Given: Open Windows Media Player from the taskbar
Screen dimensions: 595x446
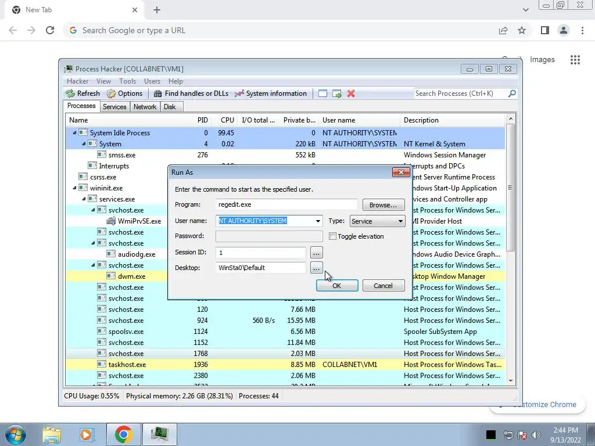Looking at the screenshot, I should click(x=87, y=434).
